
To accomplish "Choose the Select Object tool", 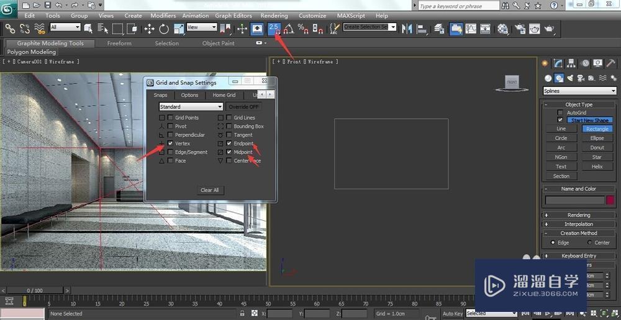I will [x=89, y=29].
